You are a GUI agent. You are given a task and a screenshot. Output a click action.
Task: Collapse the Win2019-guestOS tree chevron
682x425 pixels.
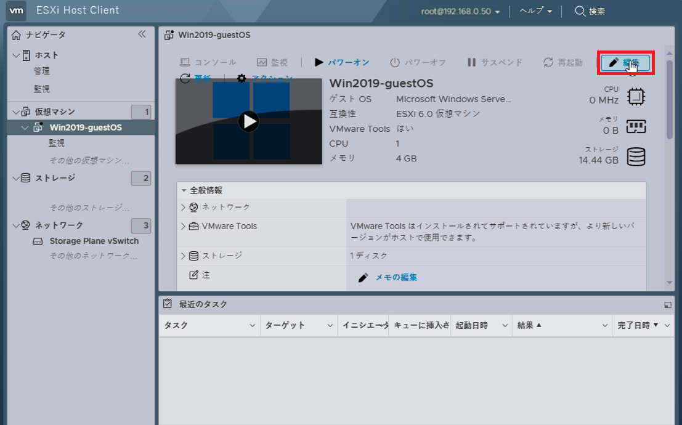(x=25, y=128)
